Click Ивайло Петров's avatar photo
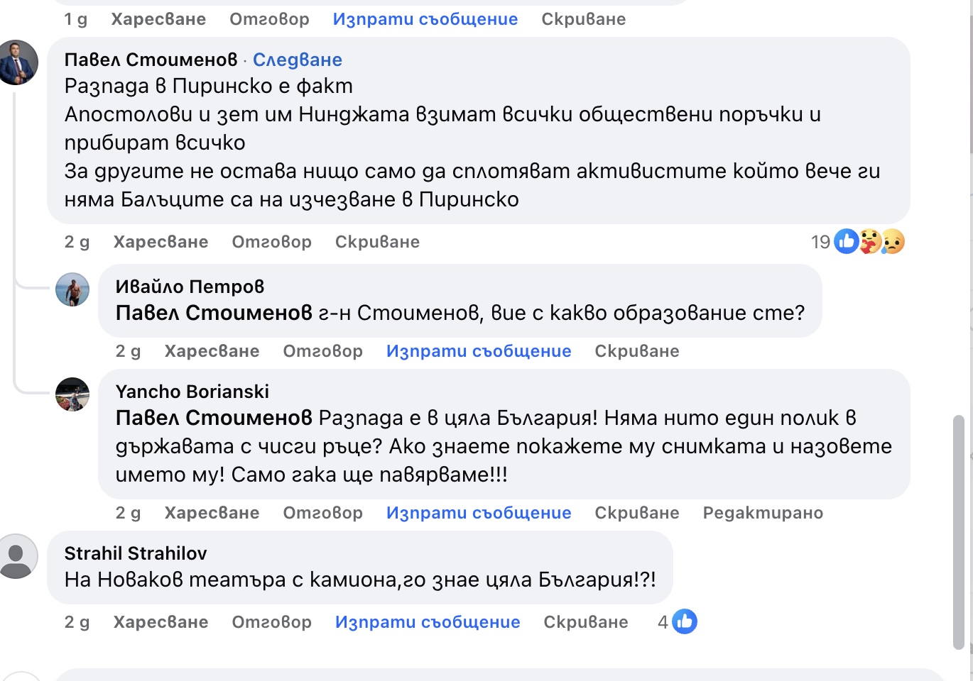Image resolution: width=973 pixels, height=681 pixels. tap(72, 289)
